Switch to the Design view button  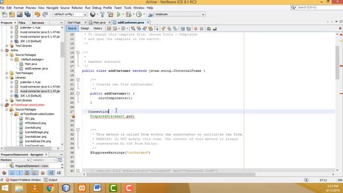(85, 28)
